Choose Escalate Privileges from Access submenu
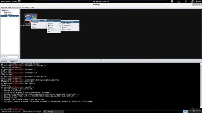This screenshot has width=202, height=113. 70,22
